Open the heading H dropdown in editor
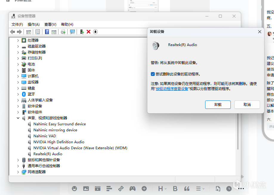274x195 pixels. tap(162, 189)
